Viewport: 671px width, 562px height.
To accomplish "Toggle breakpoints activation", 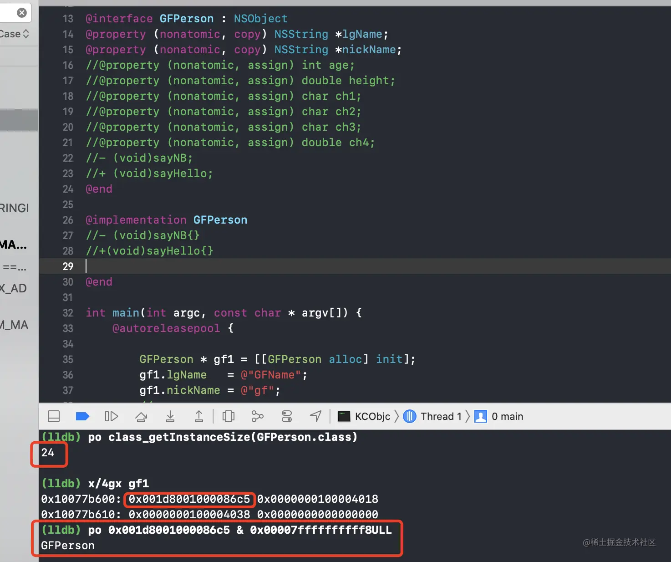I will (82, 416).
